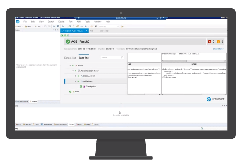Open the Edit menu
The width and height of the screenshot is (242, 167).
[33, 22]
